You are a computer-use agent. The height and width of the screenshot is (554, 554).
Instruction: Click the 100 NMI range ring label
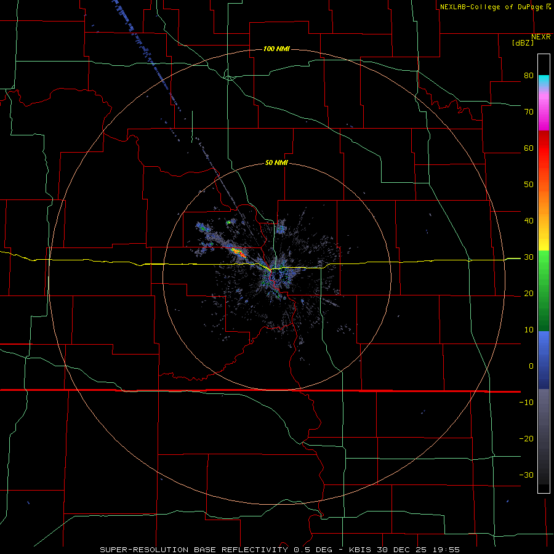[x=276, y=49]
